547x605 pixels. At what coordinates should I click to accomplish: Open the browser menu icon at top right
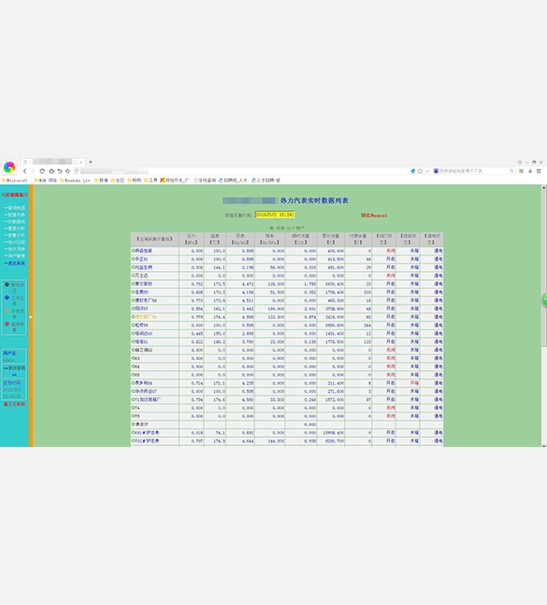coord(539,170)
